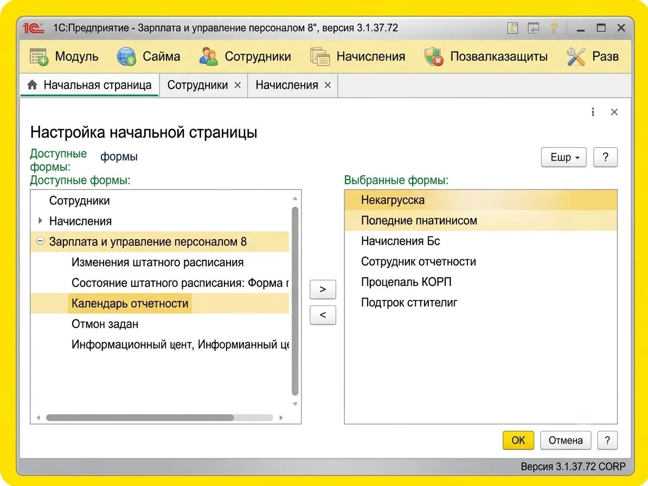This screenshot has height=486, width=648.
Task: Select Процепаль КОРП in selected forms
Action: click(480, 282)
